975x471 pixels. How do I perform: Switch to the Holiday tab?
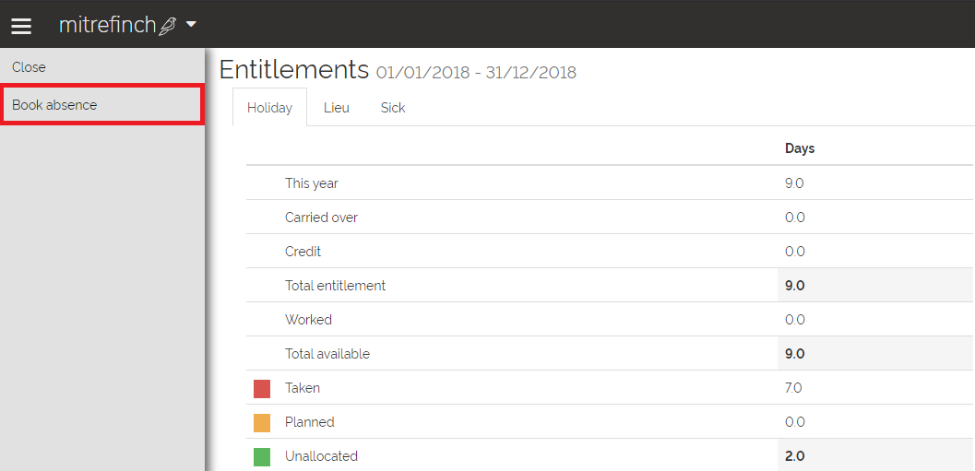[x=269, y=108]
